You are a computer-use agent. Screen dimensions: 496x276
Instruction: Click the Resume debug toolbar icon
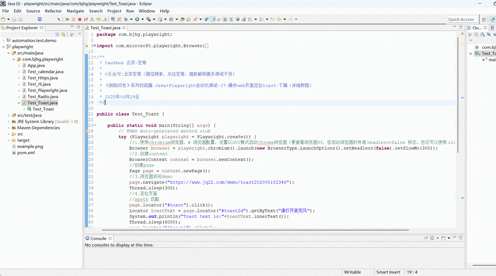[67, 19]
